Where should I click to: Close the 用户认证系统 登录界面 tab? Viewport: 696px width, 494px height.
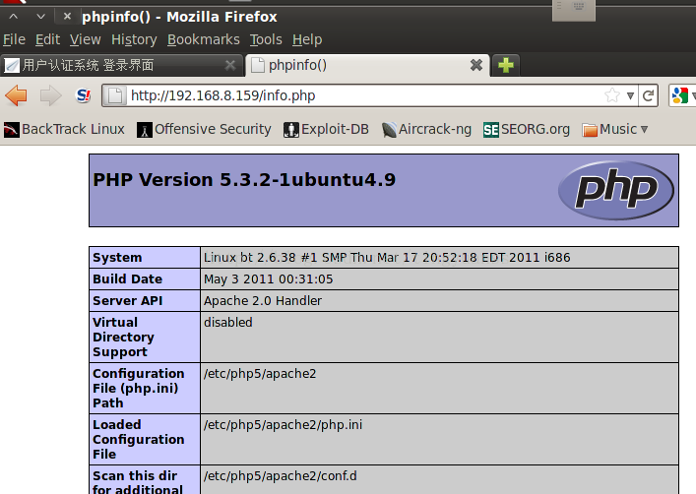click(230, 65)
